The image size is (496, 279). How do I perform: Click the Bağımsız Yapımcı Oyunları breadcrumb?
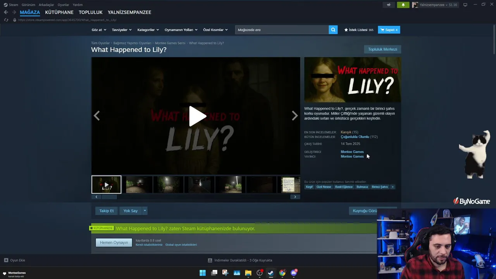click(x=132, y=43)
